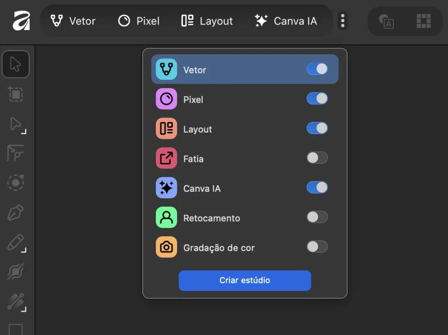
Task: Select the Pen tool
Action: (16, 213)
